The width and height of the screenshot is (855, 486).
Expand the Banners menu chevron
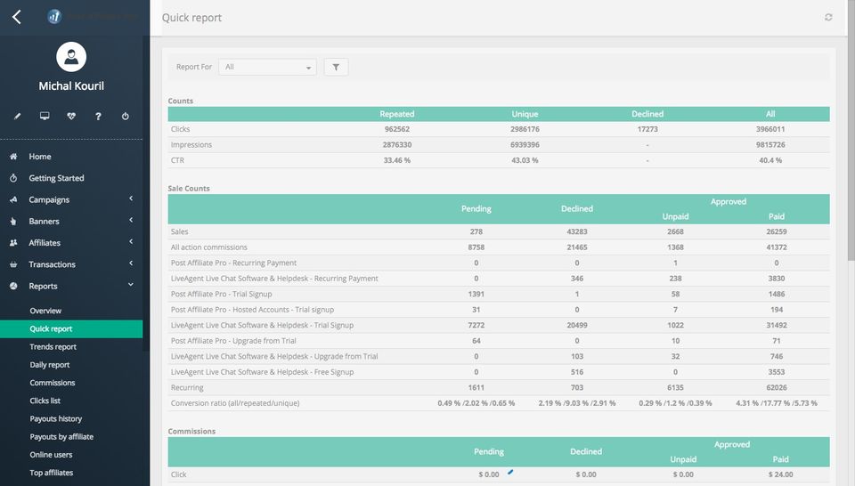point(131,220)
